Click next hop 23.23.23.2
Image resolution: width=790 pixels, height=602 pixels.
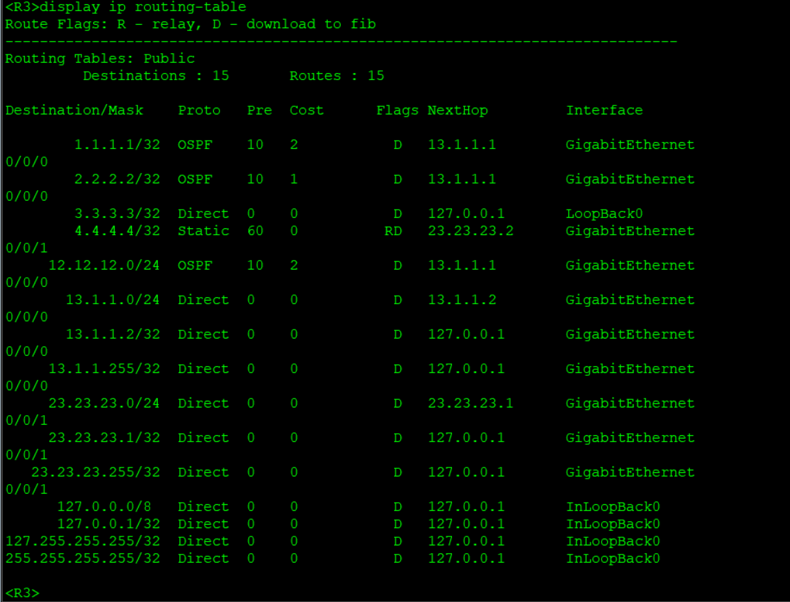(x=471, y=231)
